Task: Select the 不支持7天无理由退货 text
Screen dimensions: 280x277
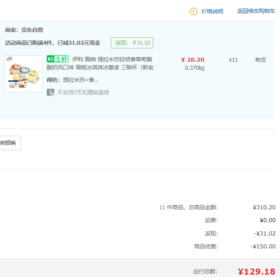Action: [83, 92]
